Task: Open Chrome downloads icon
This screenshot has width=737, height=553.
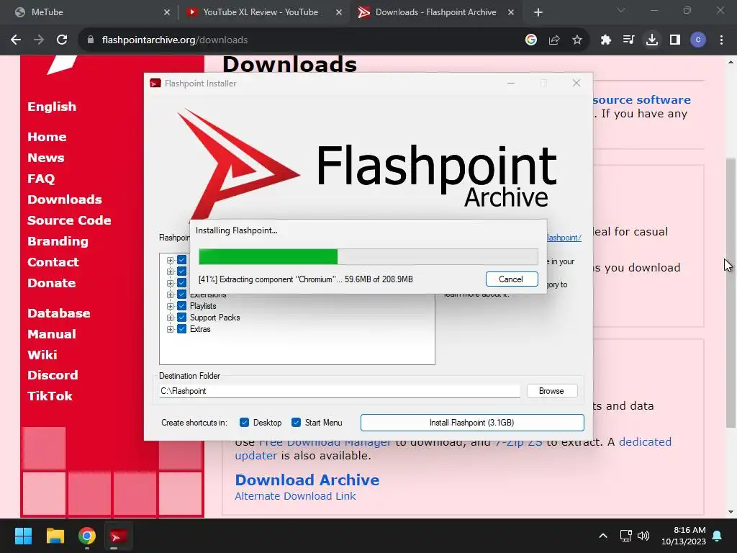Action: [x=652, y=40]
